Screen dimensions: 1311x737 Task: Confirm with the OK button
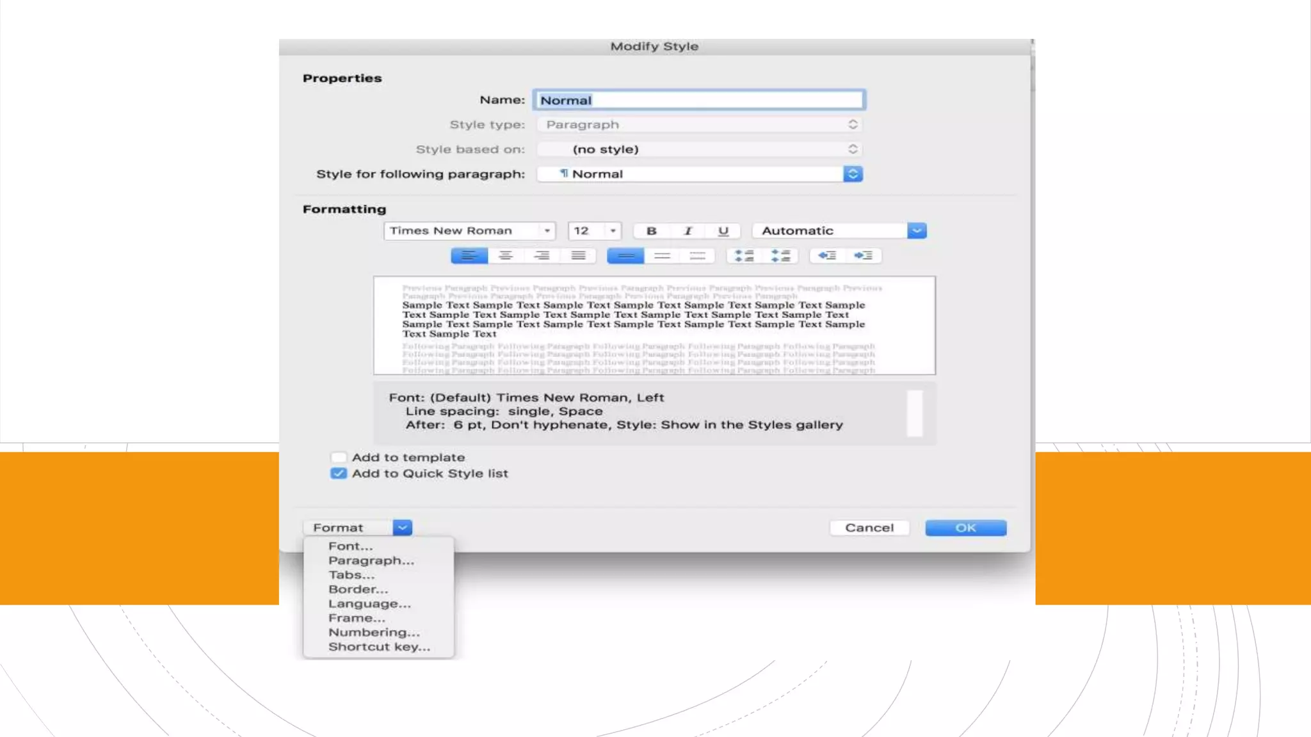pos(965,528)
